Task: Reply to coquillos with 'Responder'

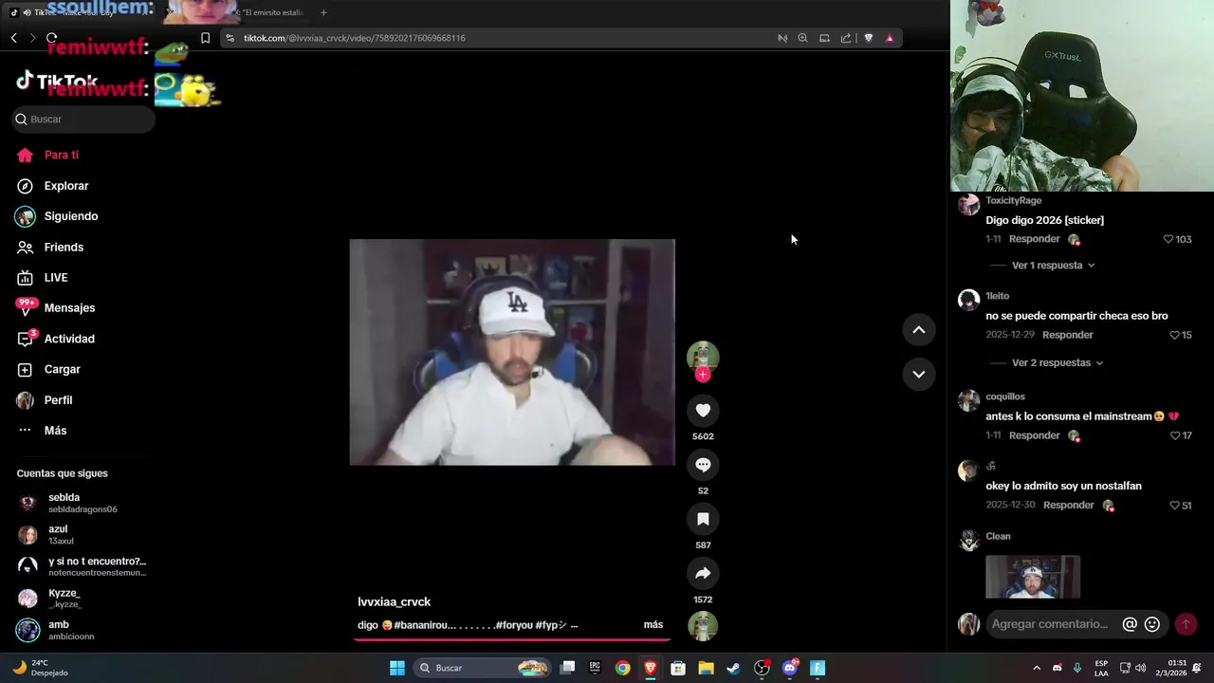Action: coord(1034,435)
